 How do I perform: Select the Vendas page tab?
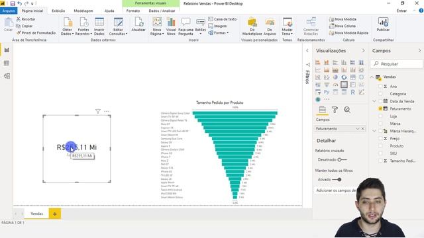pyautogui.click(x=36, y=214)
